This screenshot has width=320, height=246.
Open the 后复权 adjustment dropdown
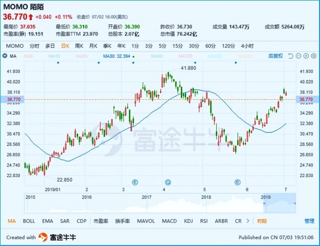[276, 56]
